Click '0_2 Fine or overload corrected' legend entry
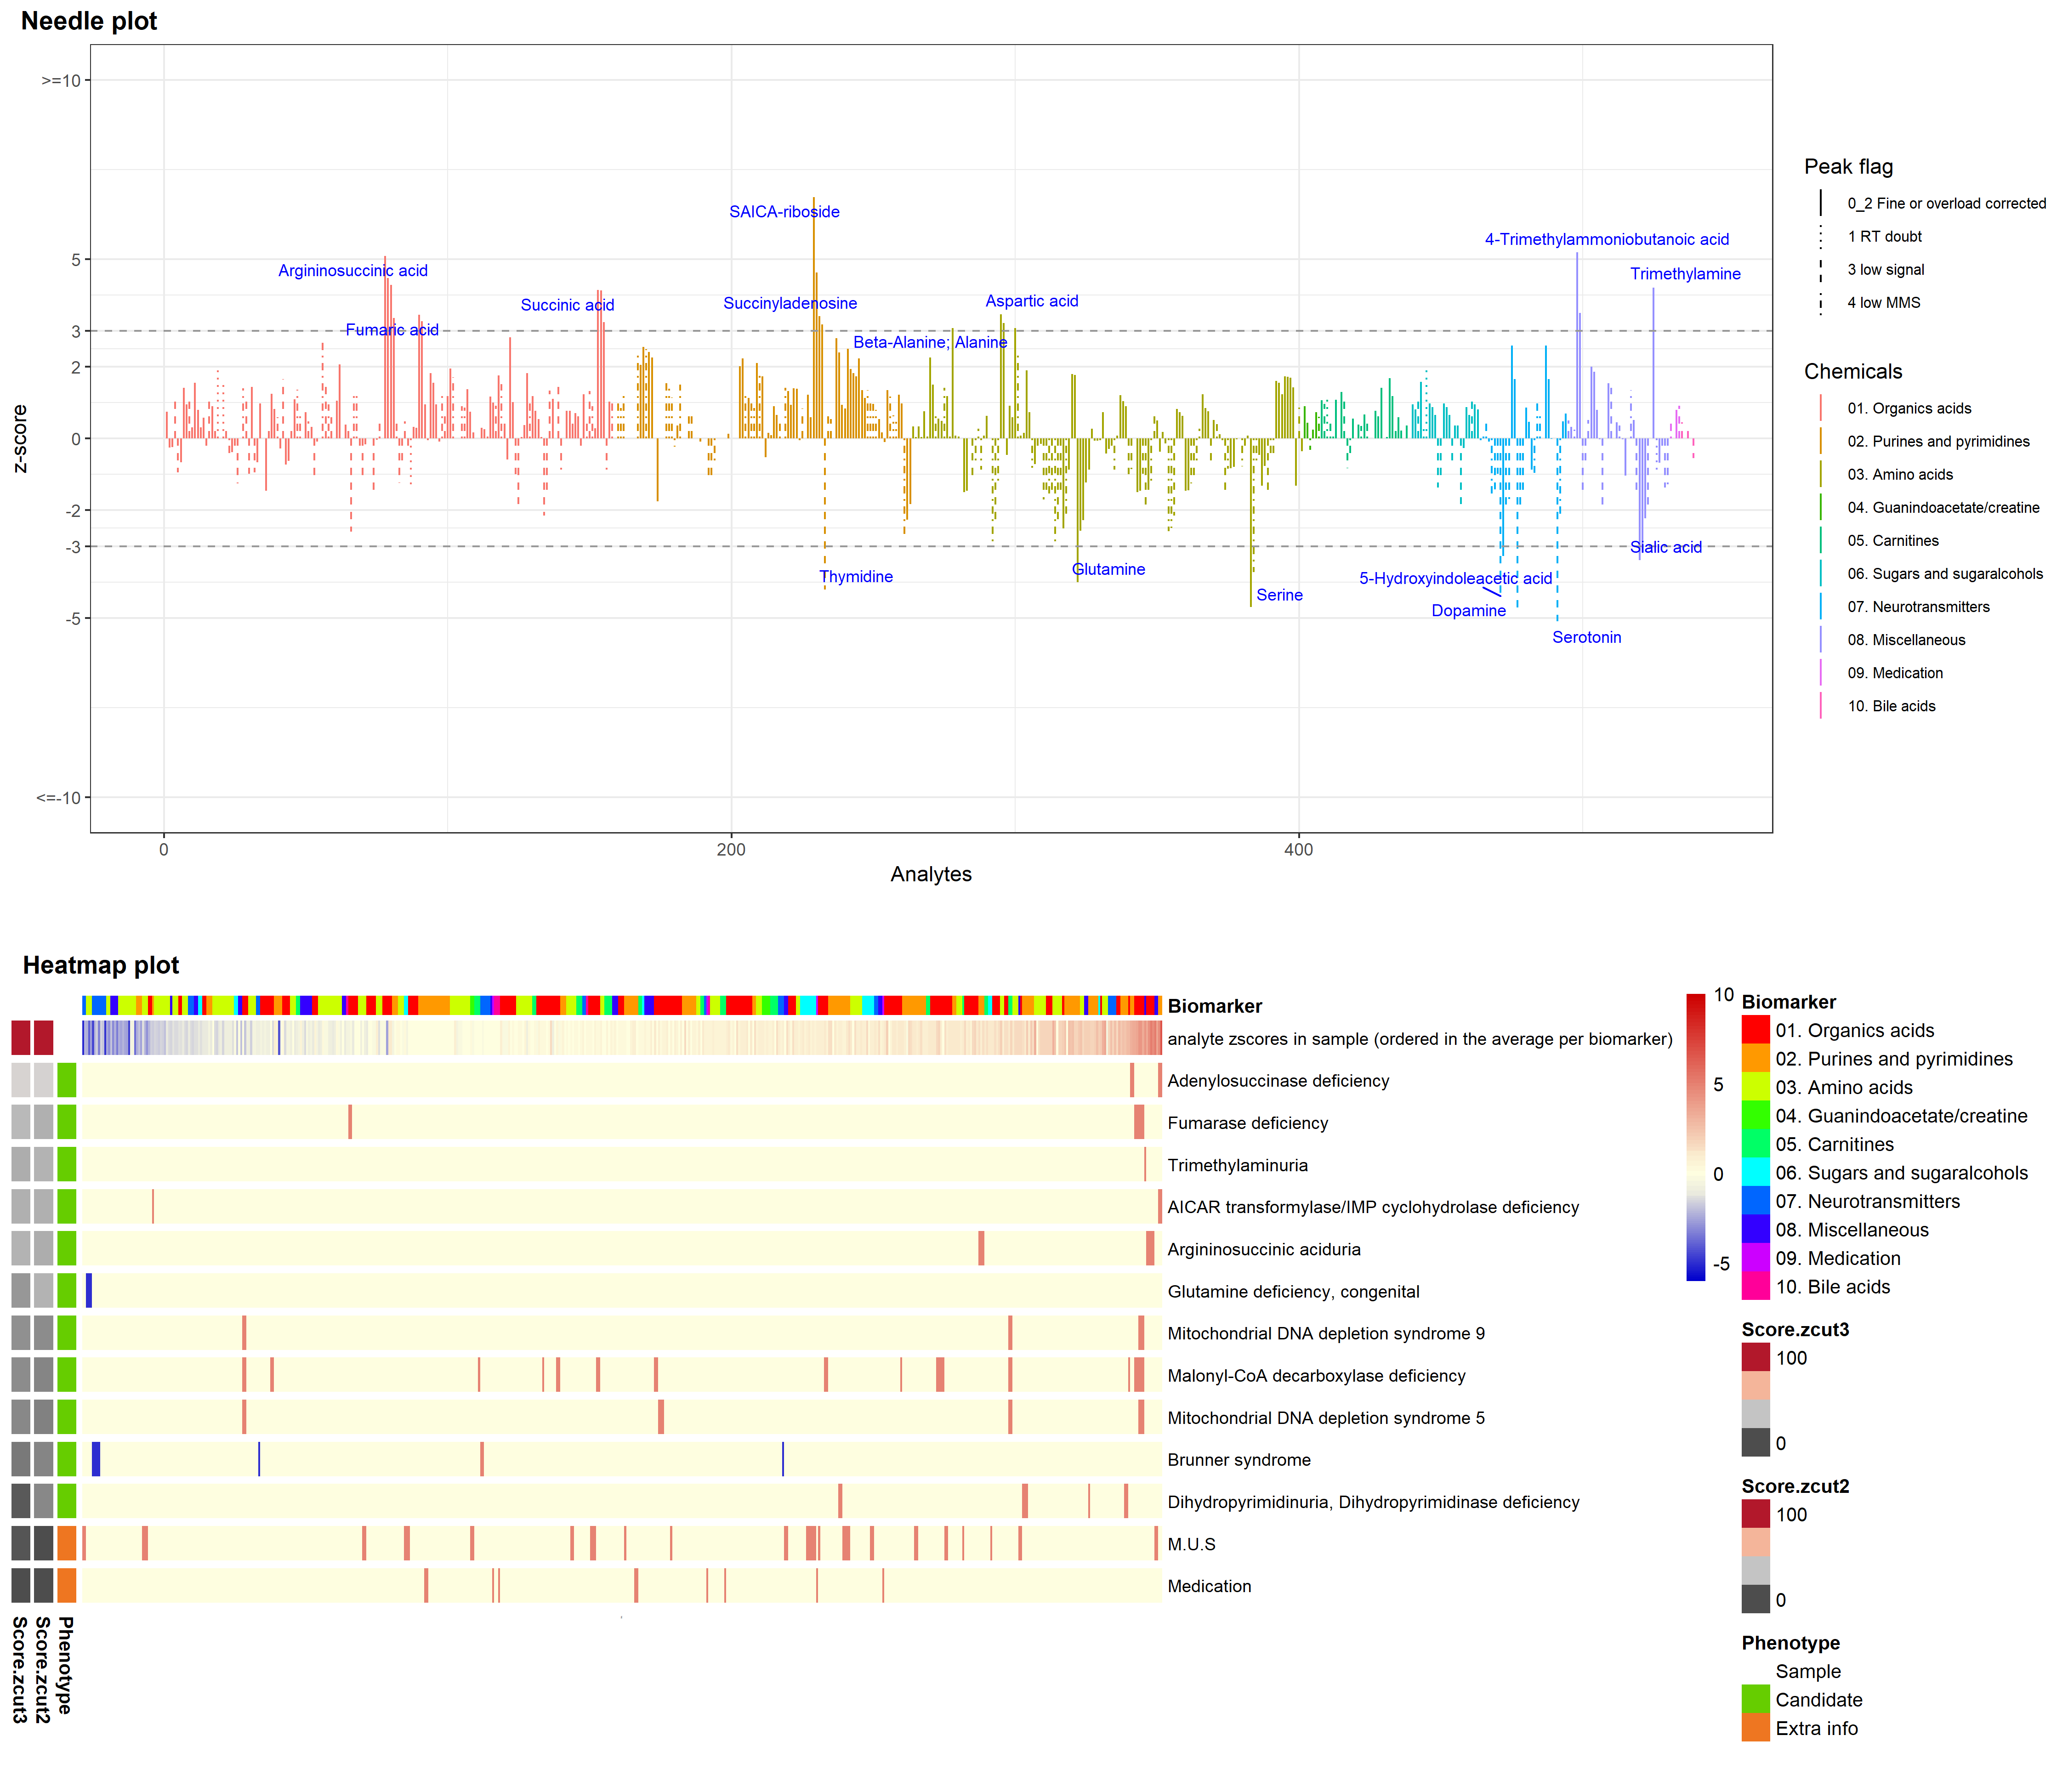 pos(1946,203)
